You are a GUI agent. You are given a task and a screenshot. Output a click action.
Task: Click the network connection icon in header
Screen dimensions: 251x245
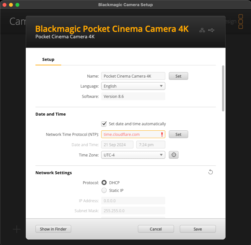tap(202, 30)
